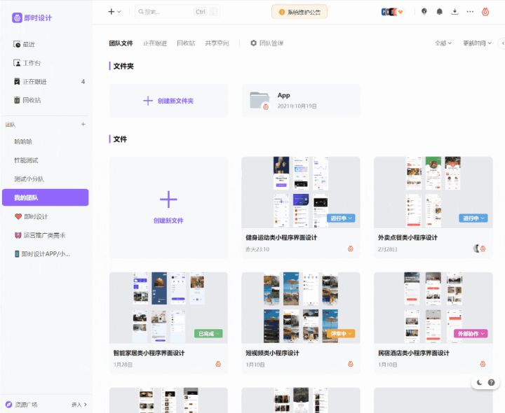Change 进行中 status on 外卖点餐类 file

[473, 218]
